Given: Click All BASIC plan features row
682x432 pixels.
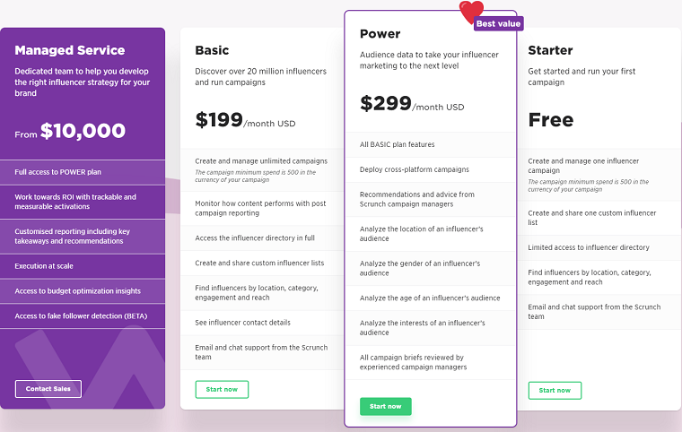Looking at the screenshot, I should (x=430, y=144).
